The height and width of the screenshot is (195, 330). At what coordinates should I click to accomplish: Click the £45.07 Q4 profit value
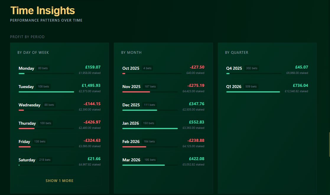[302, 67]
